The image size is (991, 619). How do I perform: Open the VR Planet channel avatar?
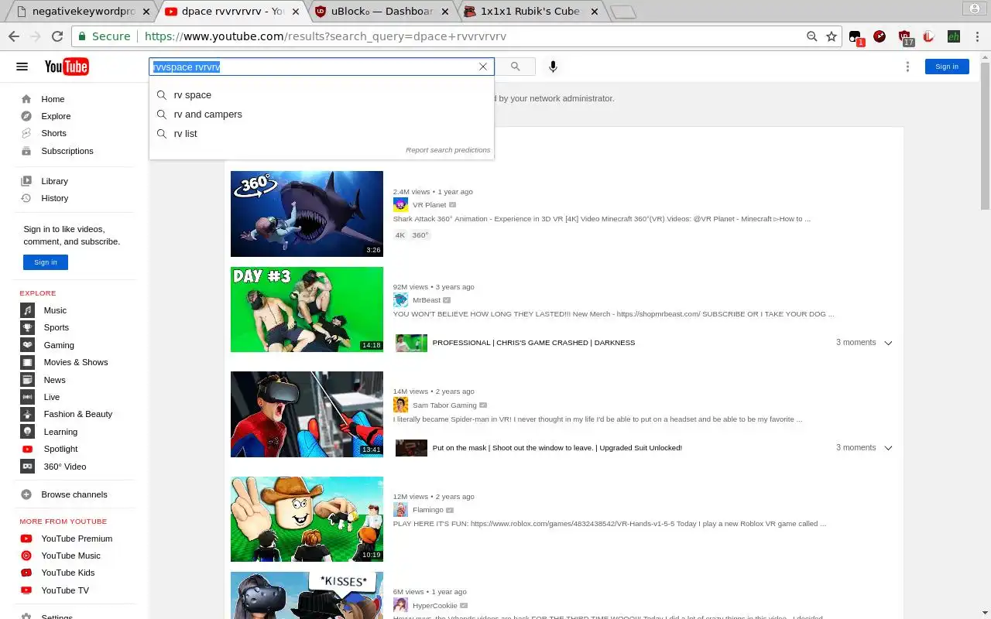point(400,205)
